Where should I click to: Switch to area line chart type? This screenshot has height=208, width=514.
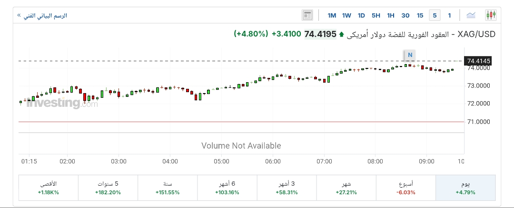[471, 15]
